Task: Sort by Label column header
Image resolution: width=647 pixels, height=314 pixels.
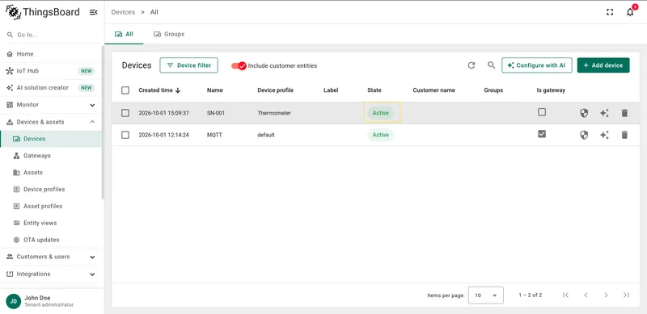Action: coord(331,90)
